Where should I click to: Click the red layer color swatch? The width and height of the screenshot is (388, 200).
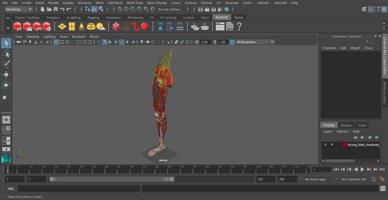345,145
